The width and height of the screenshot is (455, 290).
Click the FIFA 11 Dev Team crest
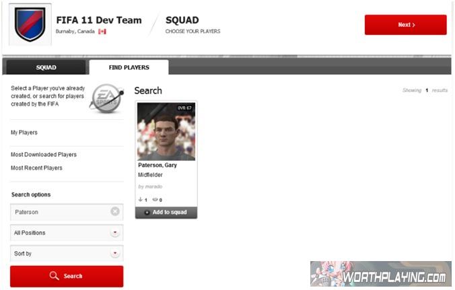point(30,24)
